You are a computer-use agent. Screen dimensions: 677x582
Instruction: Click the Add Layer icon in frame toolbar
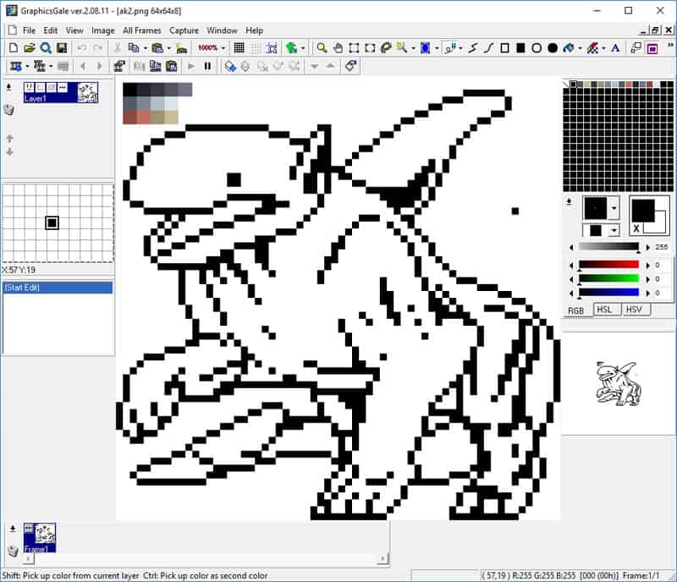[x=230, y=66]
